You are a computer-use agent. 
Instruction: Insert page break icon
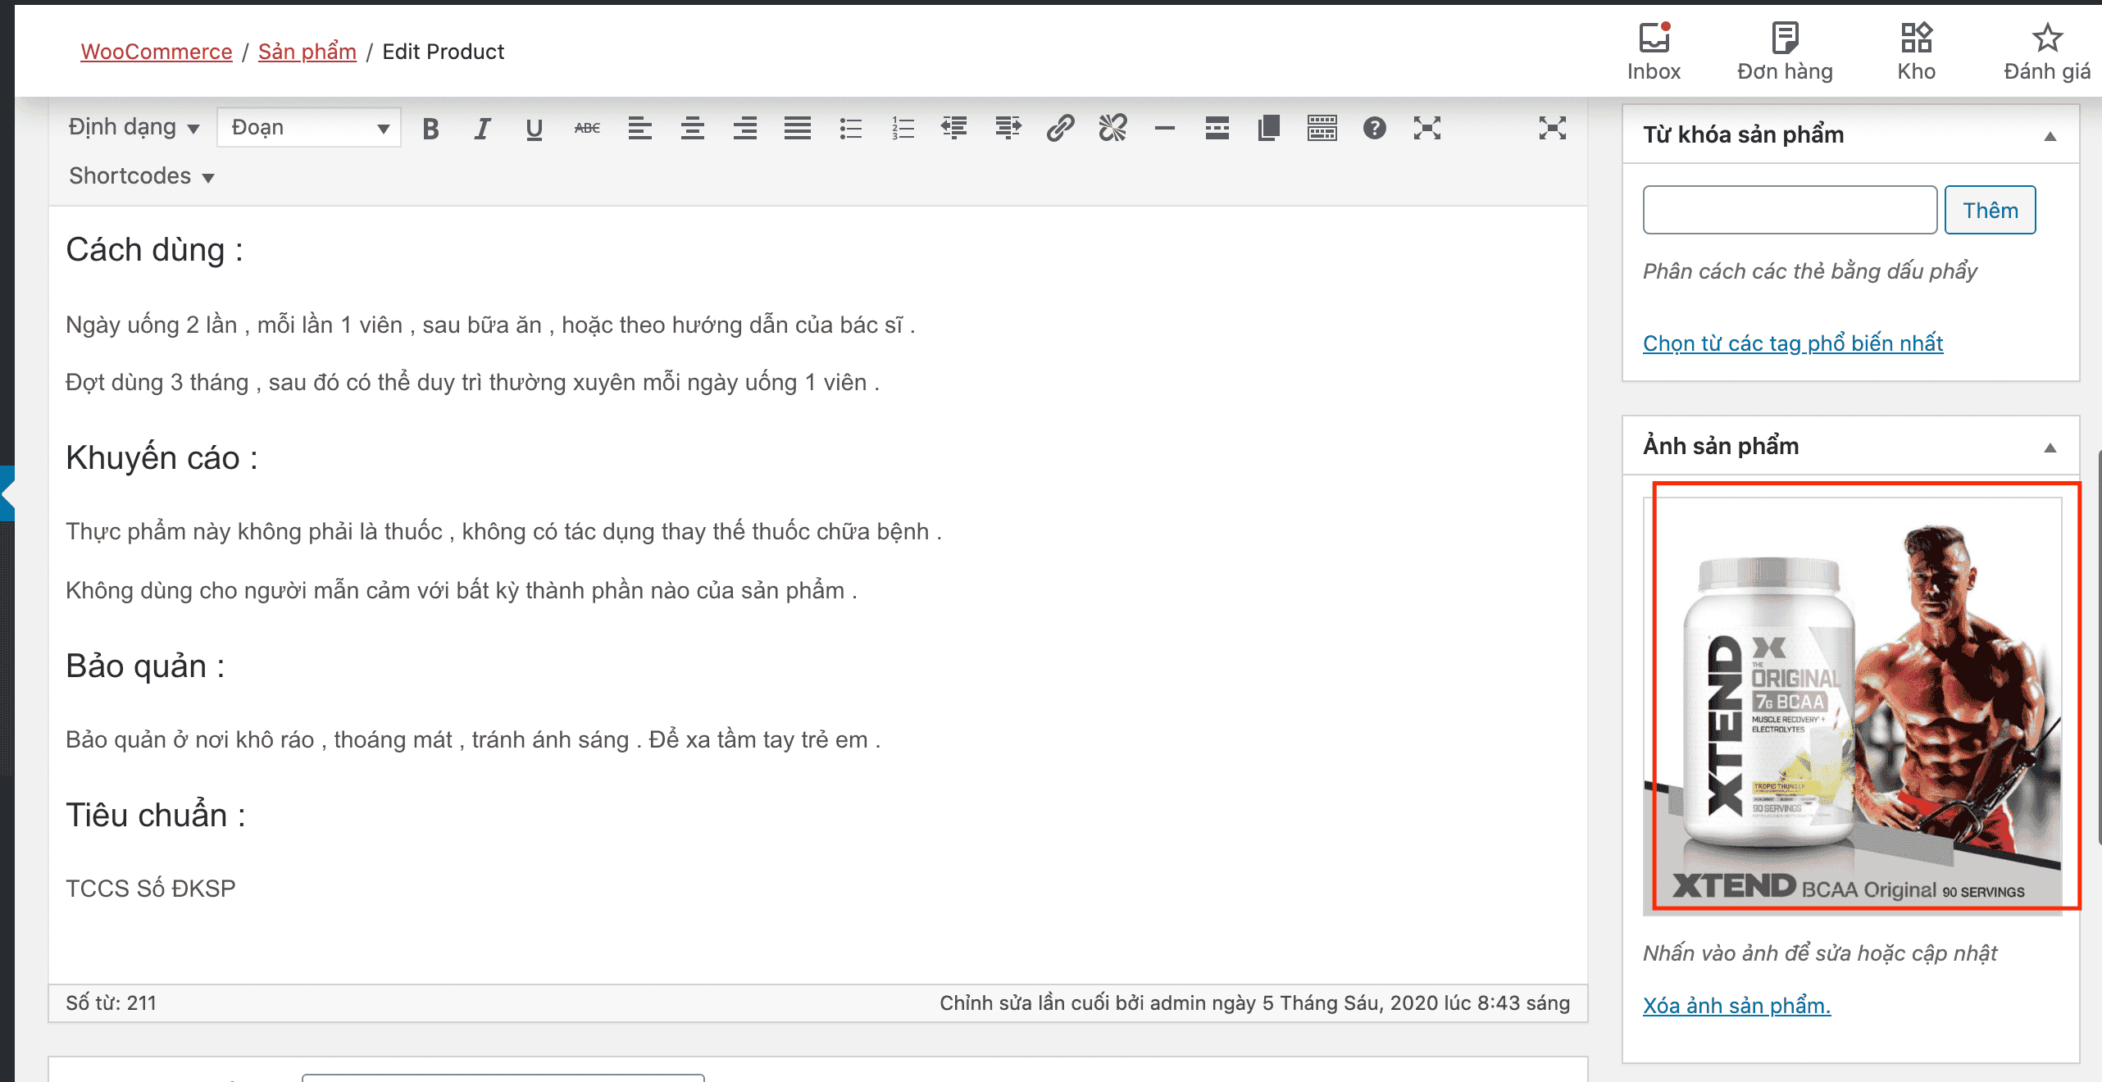pyautogui.click(x=1269, y=129)
